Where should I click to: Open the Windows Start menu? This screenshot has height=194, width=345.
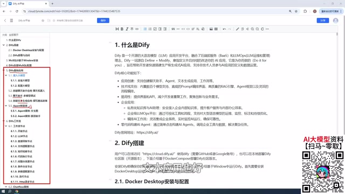pos(3,191)
